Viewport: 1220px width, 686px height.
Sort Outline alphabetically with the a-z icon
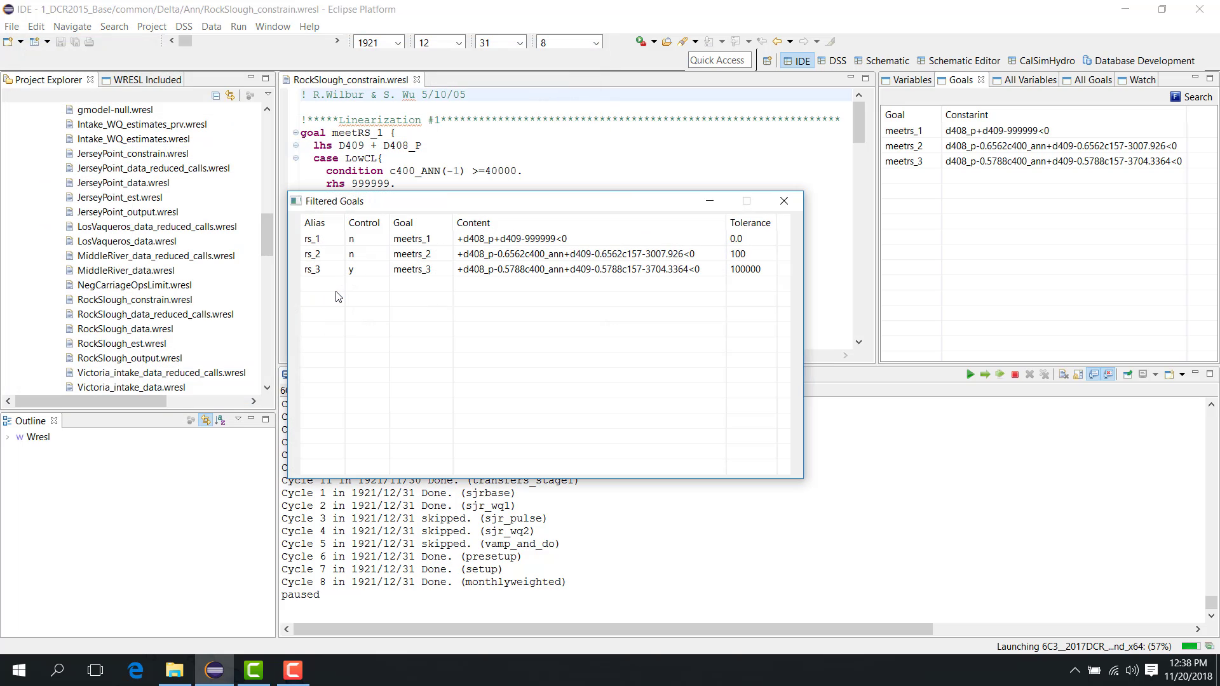pyautogui.click(x=220, y=420)
